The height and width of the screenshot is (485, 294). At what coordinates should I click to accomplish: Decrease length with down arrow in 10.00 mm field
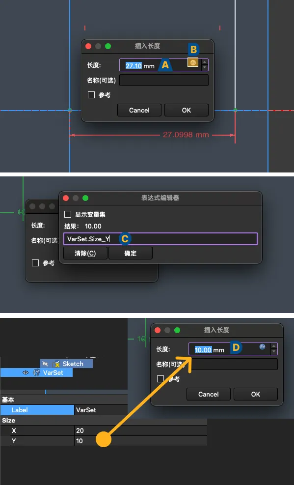274,352
